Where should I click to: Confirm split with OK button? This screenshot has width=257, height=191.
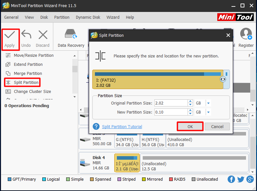tap(190, 126)
